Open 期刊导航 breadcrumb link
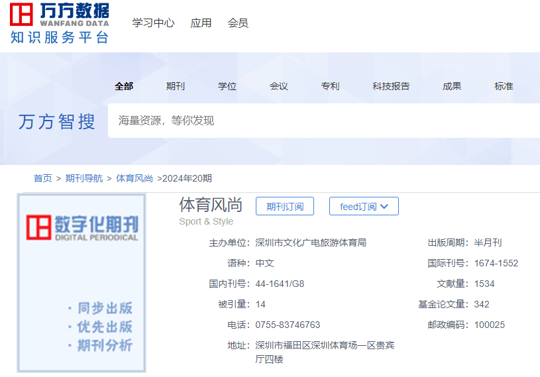This screenshot has height=377, width=540. coord(84,178)
